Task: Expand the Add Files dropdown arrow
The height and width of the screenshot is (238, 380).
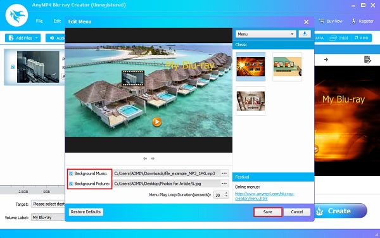Action: pyautogui.click(x=37, y=38)
